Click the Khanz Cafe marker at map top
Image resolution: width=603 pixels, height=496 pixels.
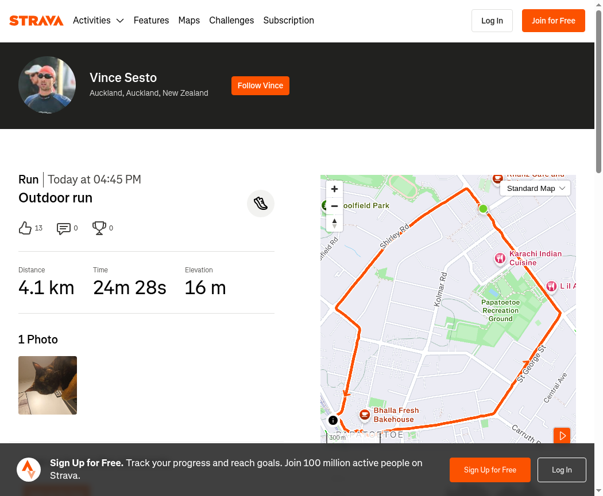pos(498,178)
